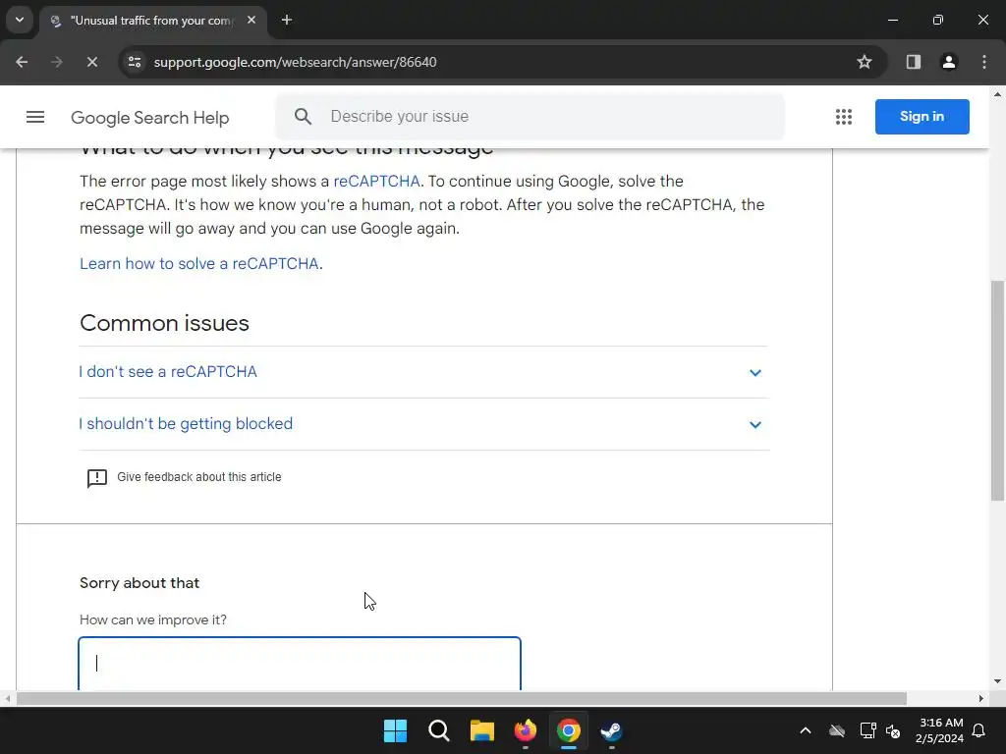Launch Firefox from taskbar
The image size is (1006, 754).
tap(526, 730)
